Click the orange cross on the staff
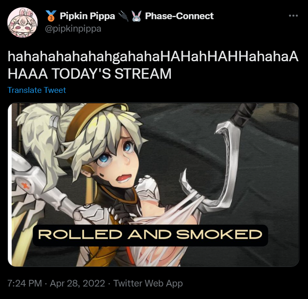The image size is (308, 299). click(25, 186)
